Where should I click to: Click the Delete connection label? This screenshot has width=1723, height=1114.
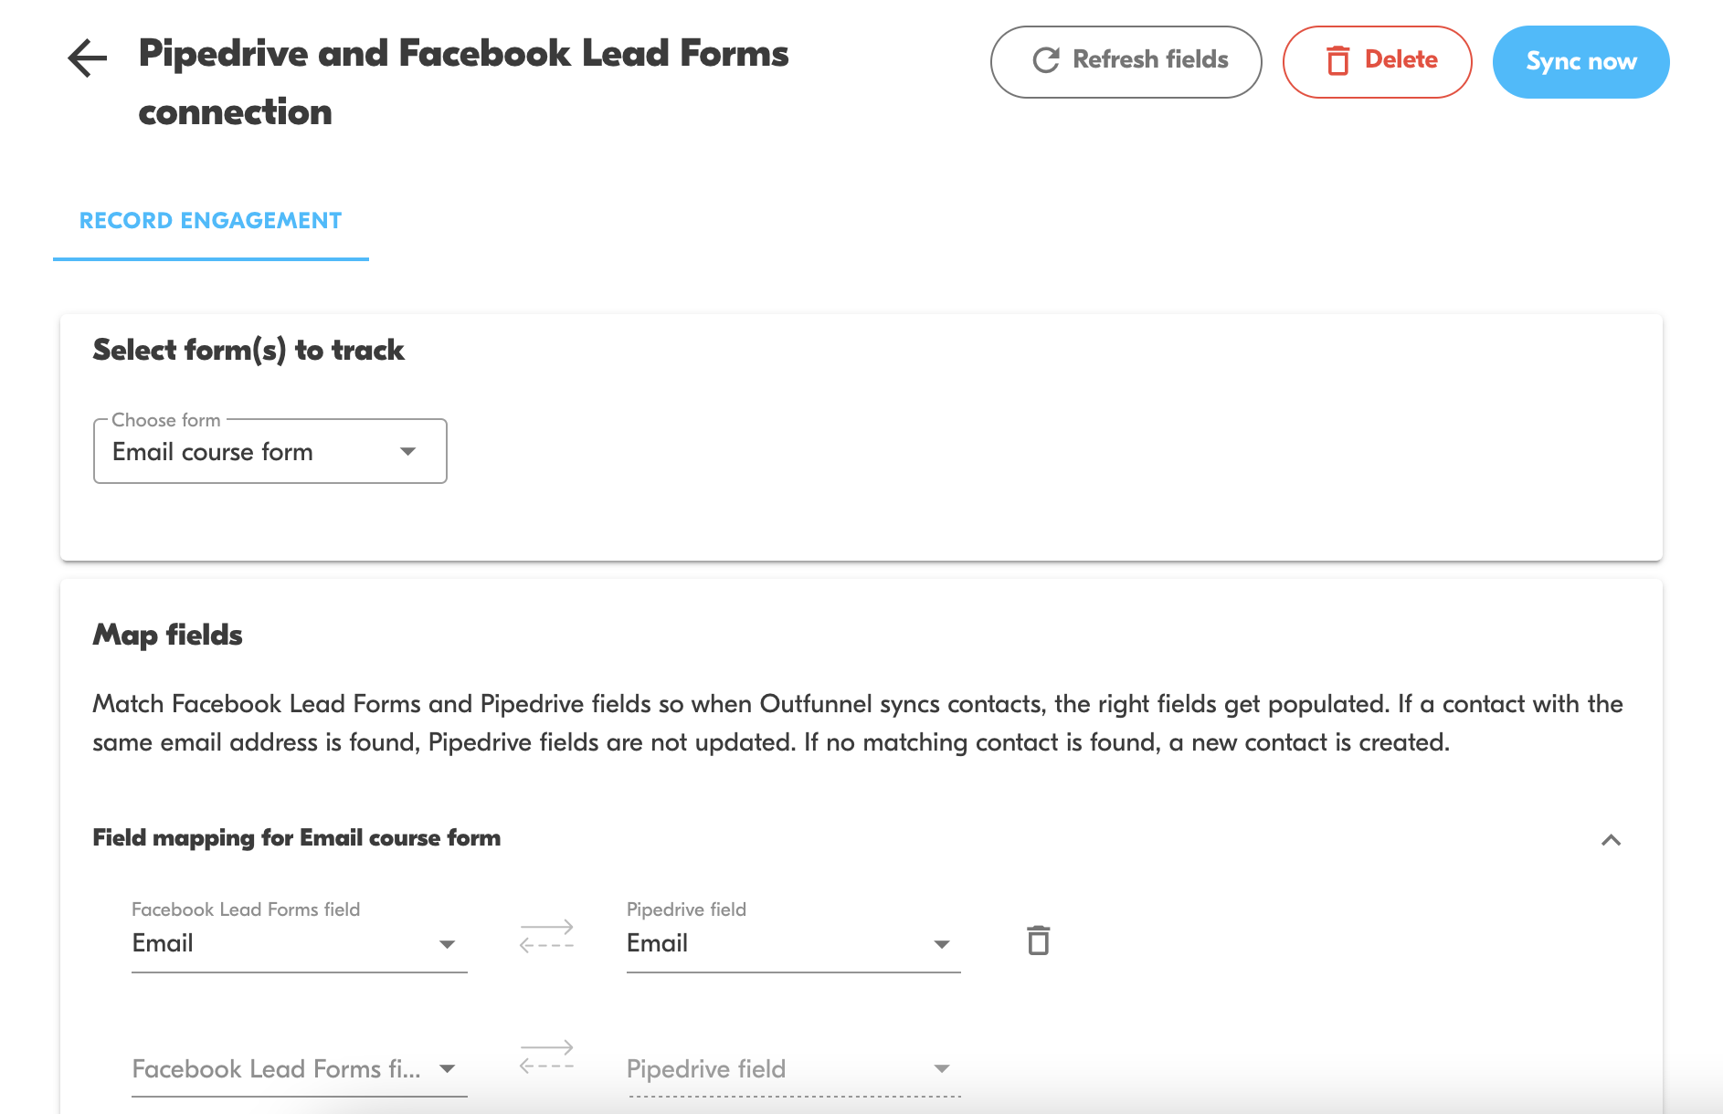1401,60
